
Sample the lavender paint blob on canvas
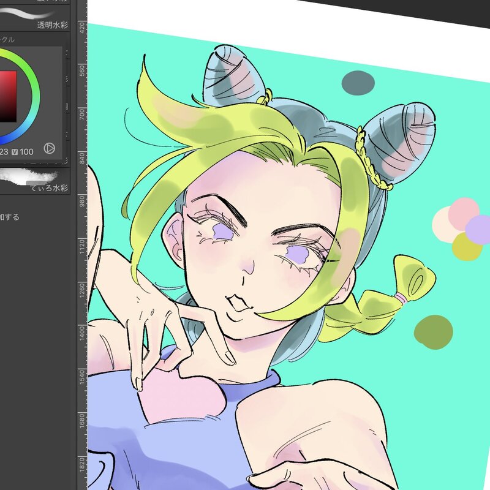click(x=479, y=230)
